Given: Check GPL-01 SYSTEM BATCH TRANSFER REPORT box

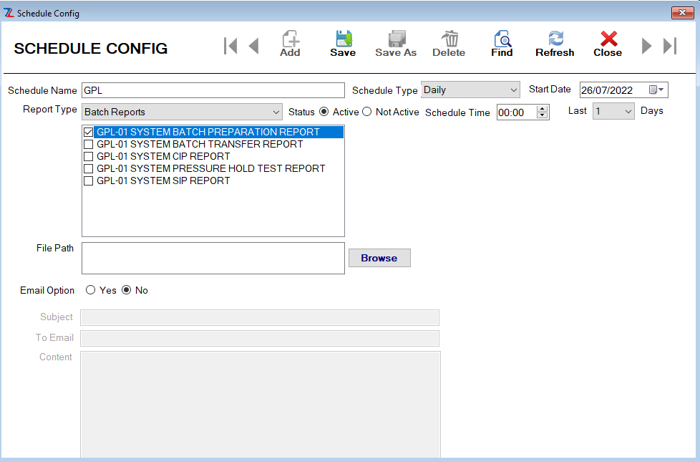Looking at the screenshot, I should pos(89,145).
